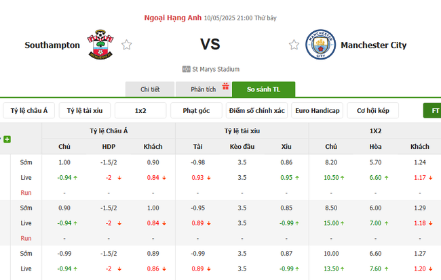Select the Euro Handicap filter
Image resolution: width=441 pixels, height=280 pixels.
point(318,110)
